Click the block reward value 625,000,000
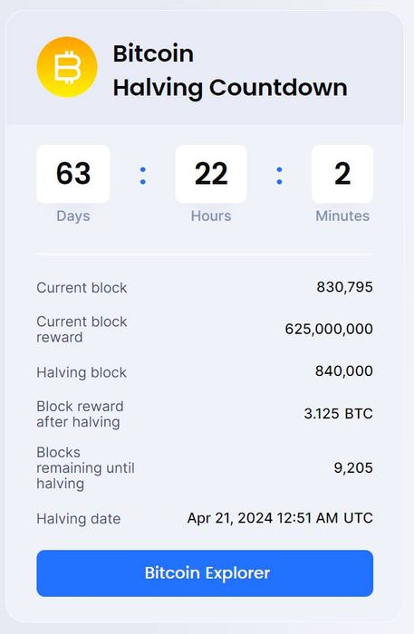 tap(329, 329)
